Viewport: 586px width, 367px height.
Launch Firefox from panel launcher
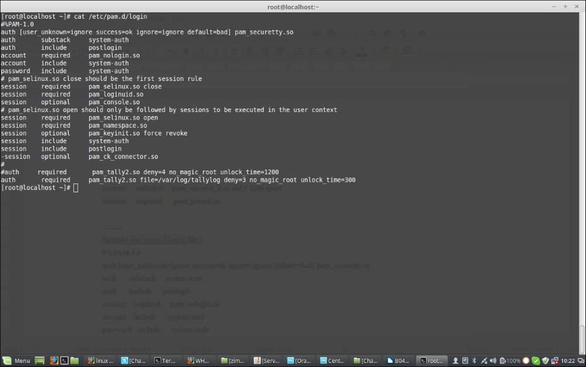point(54,361)
